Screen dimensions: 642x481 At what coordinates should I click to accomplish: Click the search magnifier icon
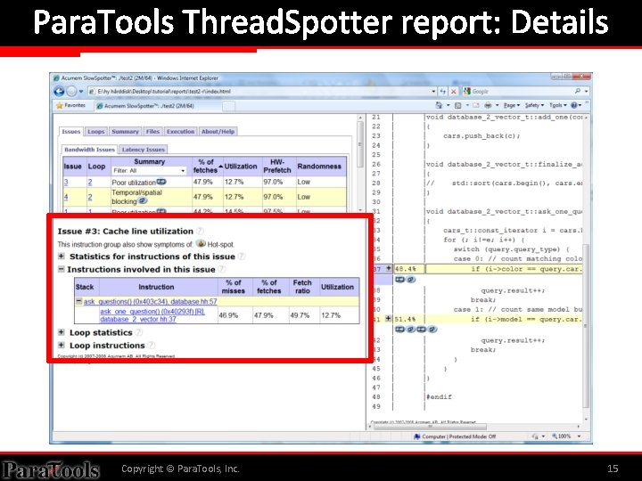(x=578, y=91)
